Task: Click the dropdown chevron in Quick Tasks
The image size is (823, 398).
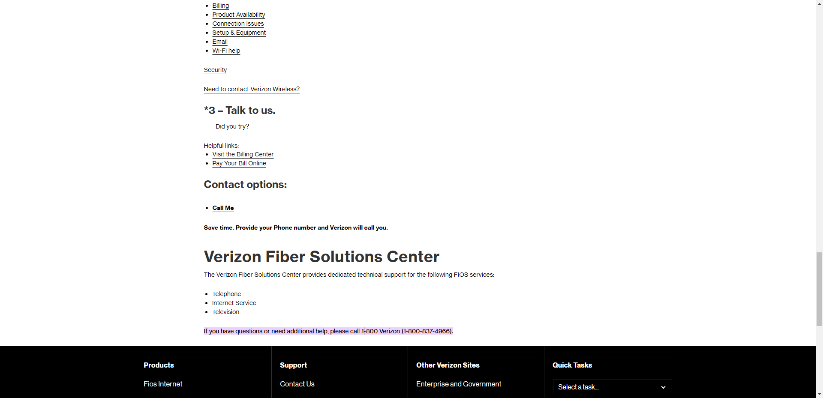Action: coord(663,387)
